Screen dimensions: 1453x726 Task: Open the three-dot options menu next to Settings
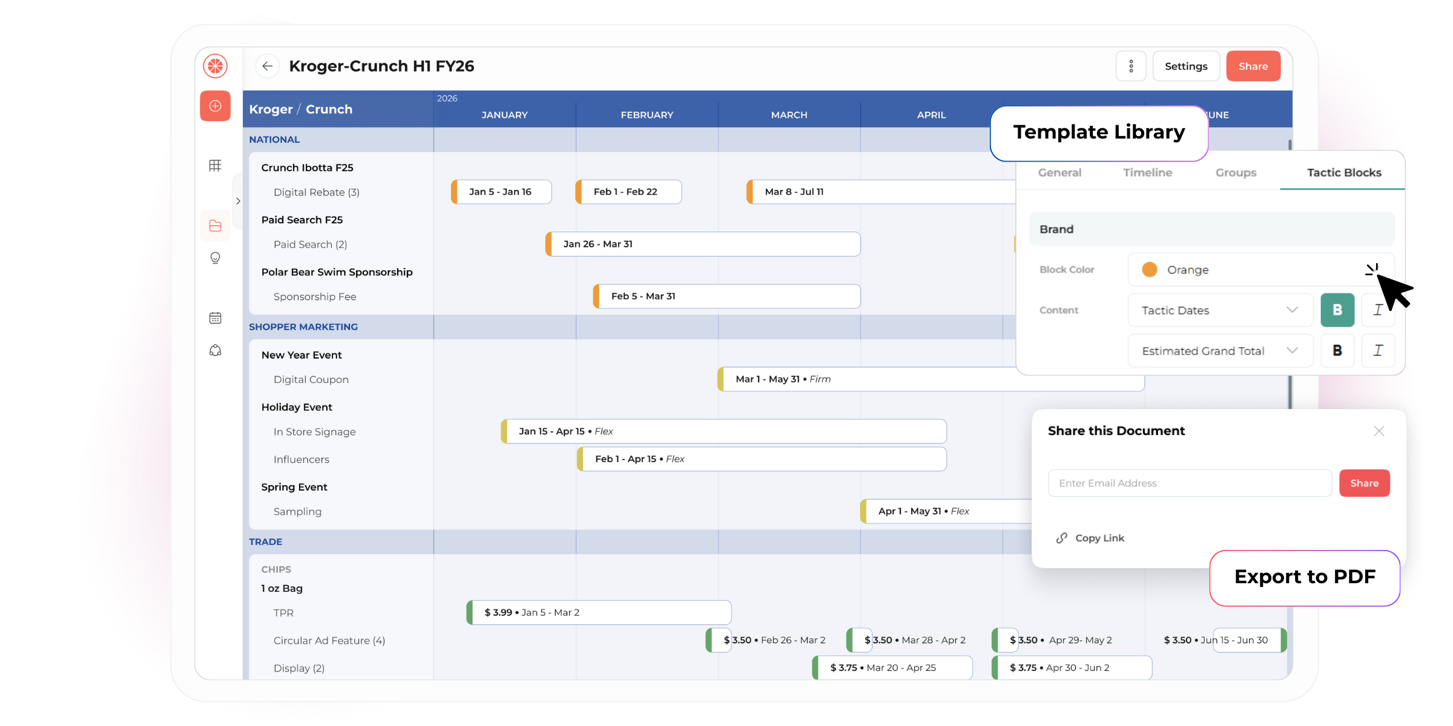(x=1131, y=65)
